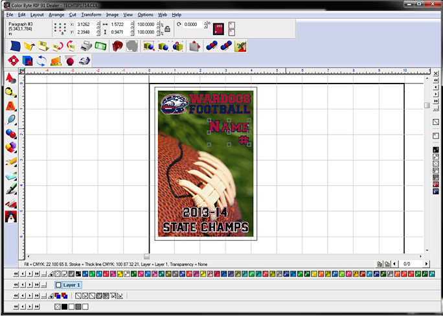Viewport: 443px width, 316px height.
Task: Open the Image menu
Action: pyautogui.click(x=113, y=15)
